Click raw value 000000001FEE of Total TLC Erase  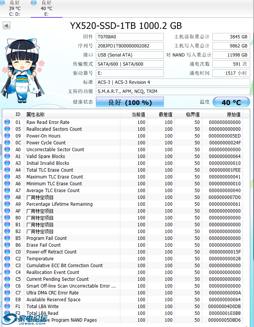tap(225, 170)
